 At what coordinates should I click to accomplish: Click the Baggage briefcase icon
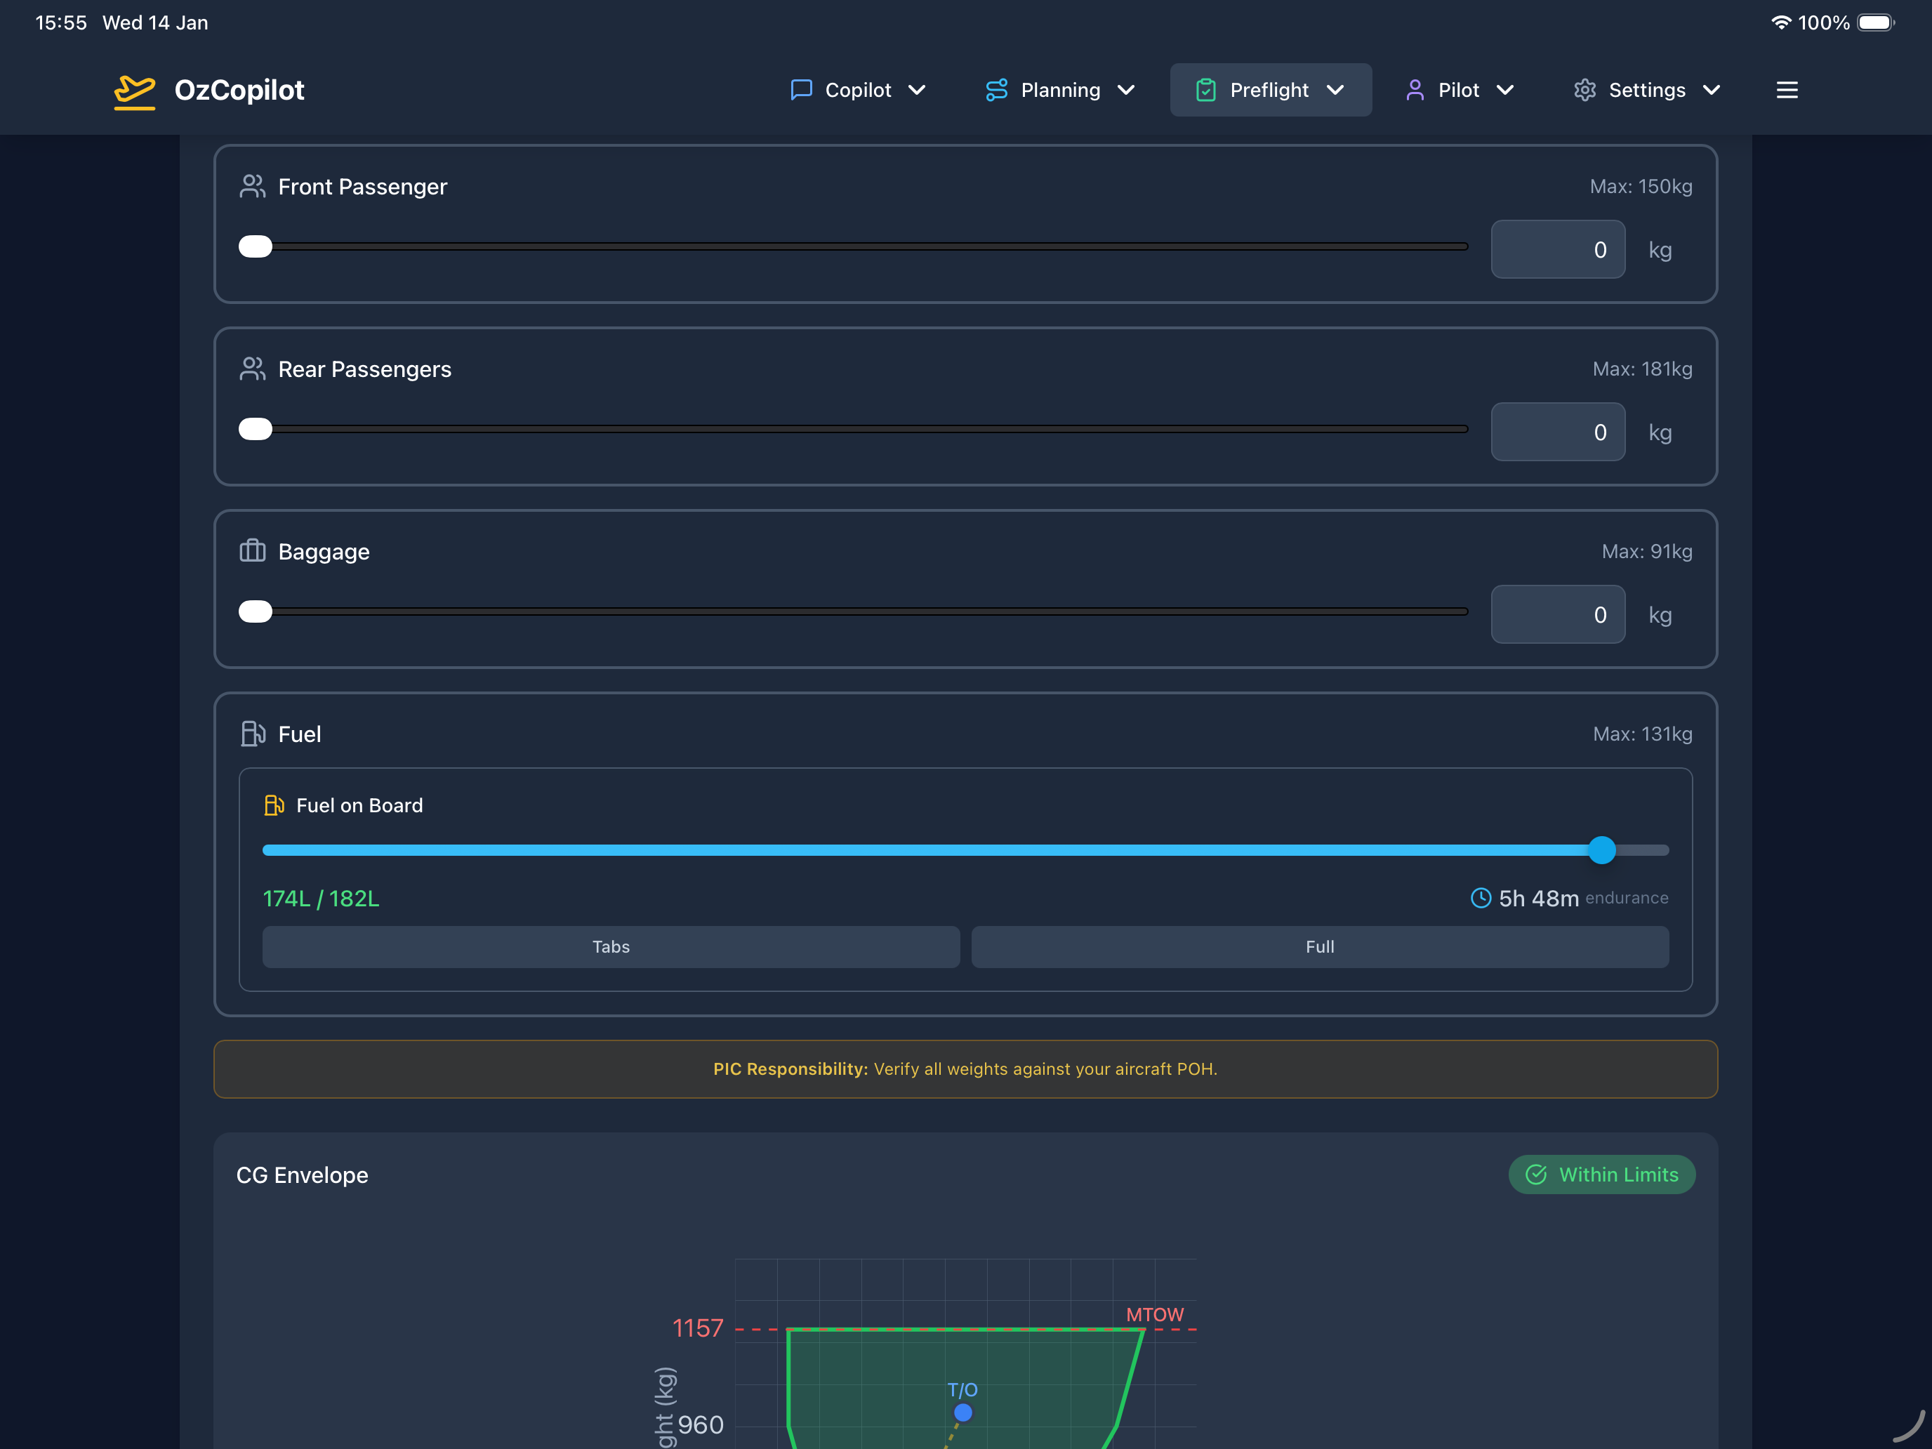click(253, 551)
